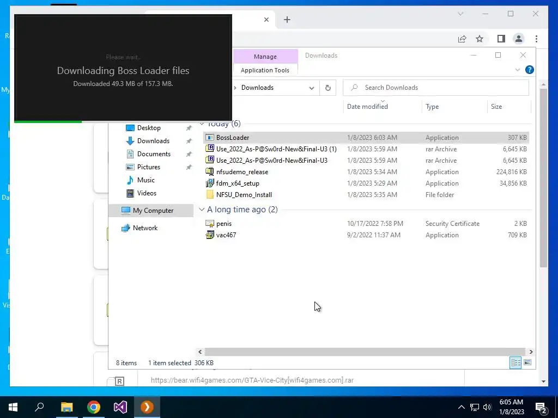Open File Explorer from the taskbar
This screenshot has height=418, width=558.
tap(66, 407)
